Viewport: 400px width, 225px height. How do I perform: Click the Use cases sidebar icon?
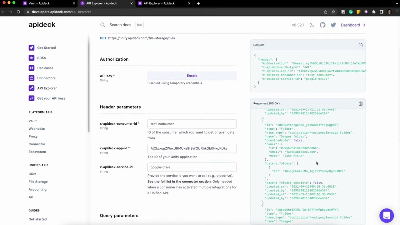pos(31,68)
